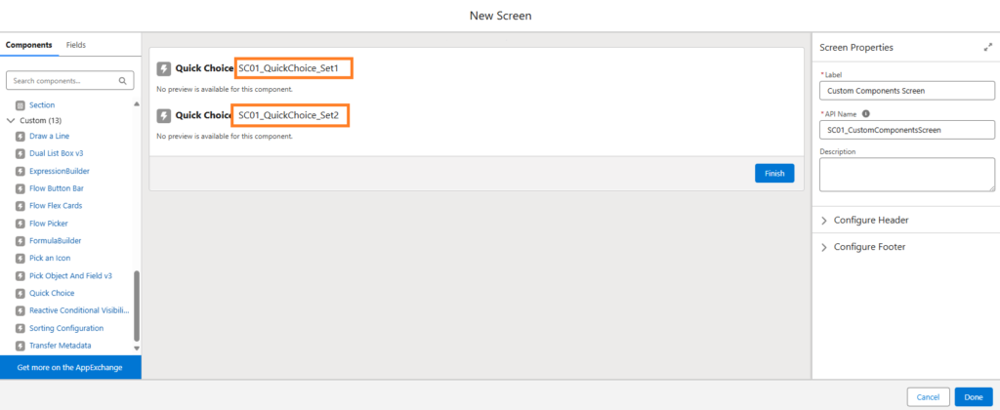1000x410 pixels.
Task: Click the component list scrollbar thumb
Action: click(x=136, y=306)
